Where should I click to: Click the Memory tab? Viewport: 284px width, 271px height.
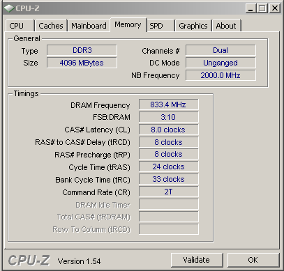click(128, 24)
